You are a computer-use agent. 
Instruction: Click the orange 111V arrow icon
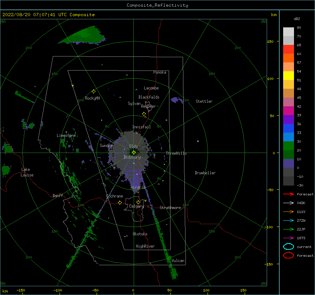coord(288,212)
